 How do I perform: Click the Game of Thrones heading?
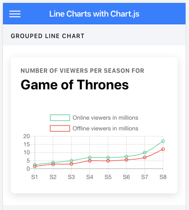click(x=75, y=85)
